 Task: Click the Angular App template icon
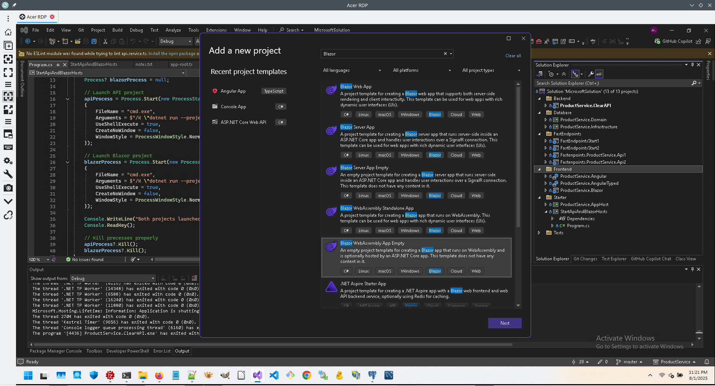point(215,91)
